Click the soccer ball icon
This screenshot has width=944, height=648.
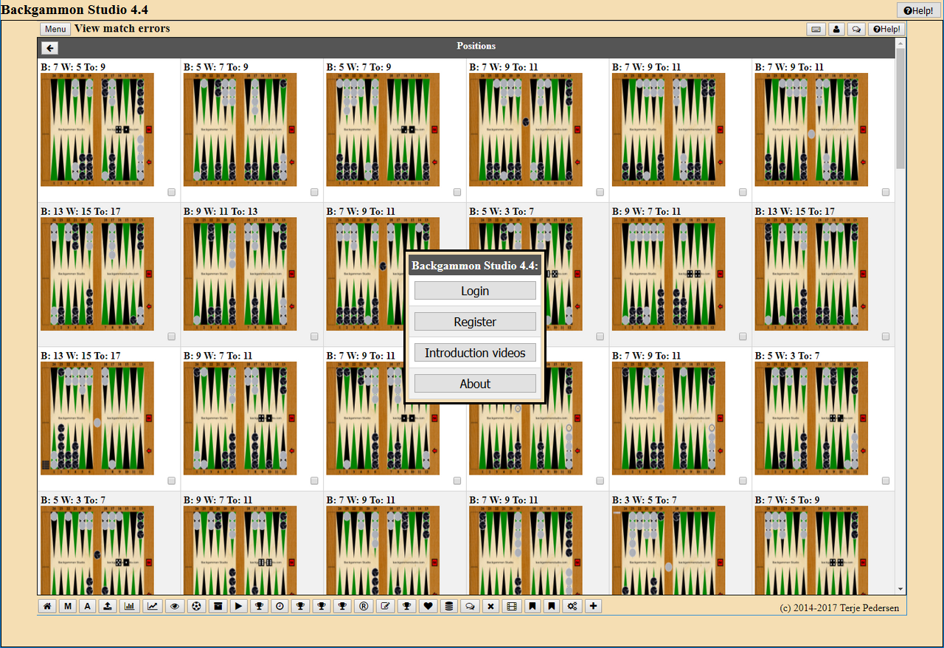click(x=196, y=606)
